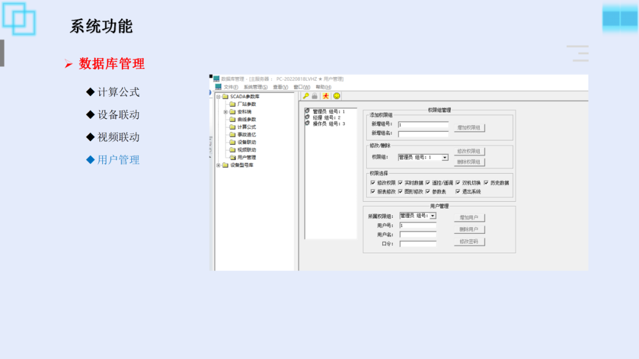Open the 所属权限组 dropdown arrow
Image resolution: width=639 pixels, height=359 pixels.
pos(433,216)
